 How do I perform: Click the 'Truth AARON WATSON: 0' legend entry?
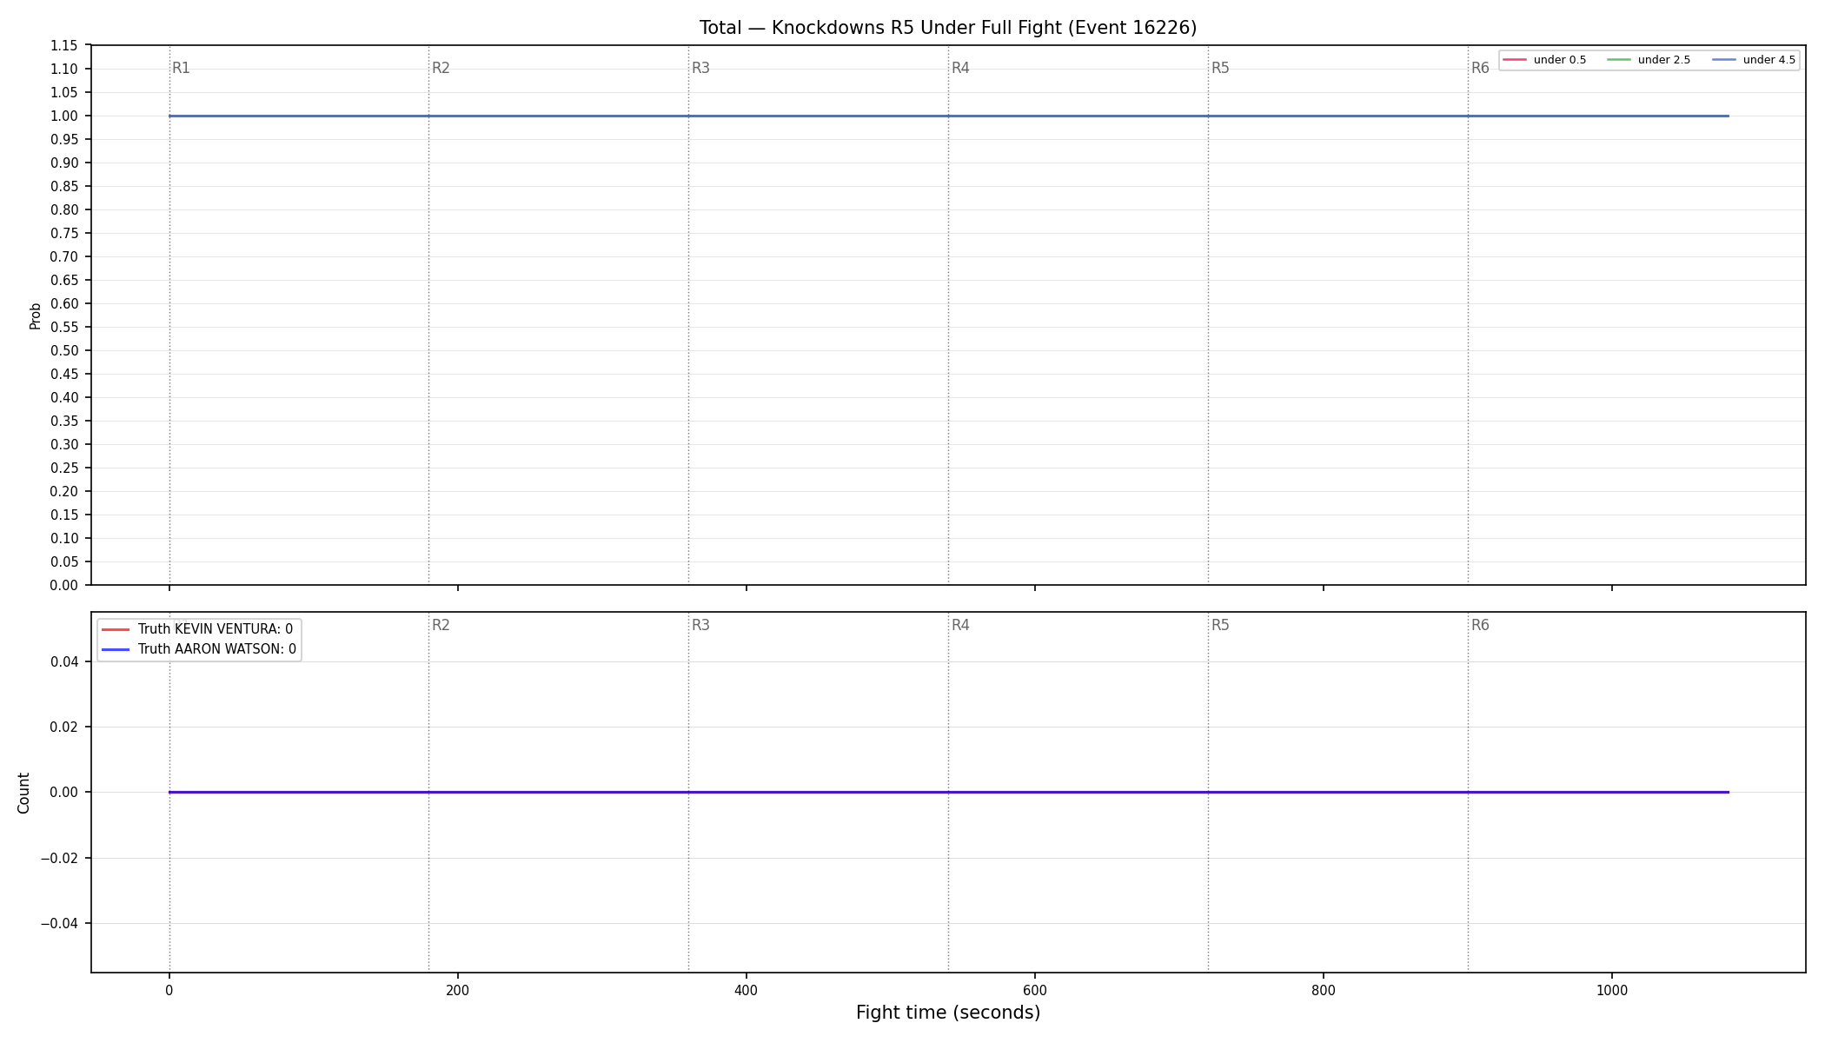tap(200, 649)
